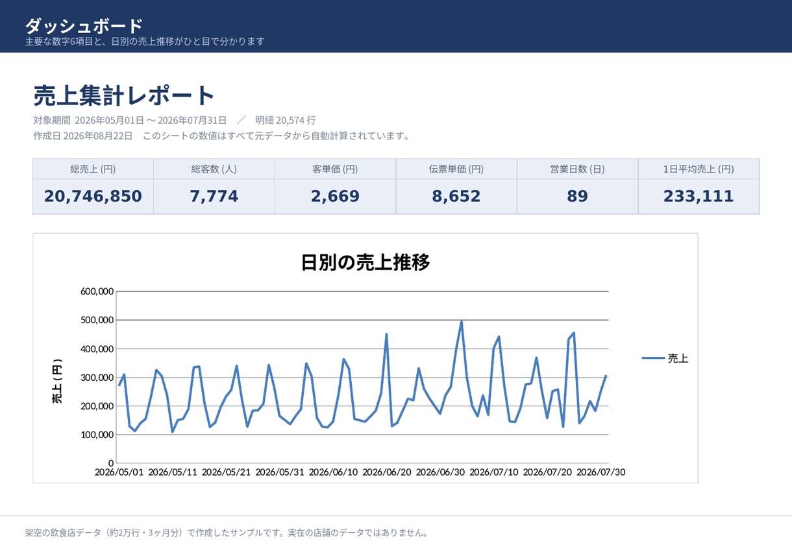Click the y-axis title 売上 (円)
This screenshot has width=792, height=547.
point(58,381)
